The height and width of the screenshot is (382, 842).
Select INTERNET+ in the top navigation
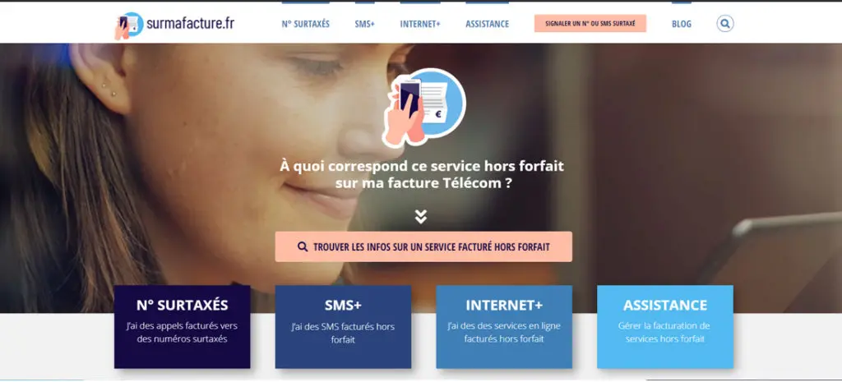click(420, 24)
